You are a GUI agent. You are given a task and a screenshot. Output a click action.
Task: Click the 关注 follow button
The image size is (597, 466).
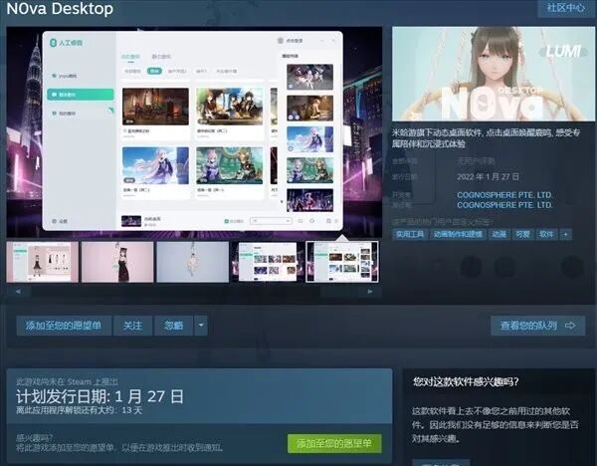(x=132, y=326)
